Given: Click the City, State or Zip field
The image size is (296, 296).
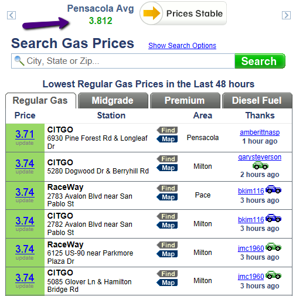Looking at the screenshot, I should [123, 61].
